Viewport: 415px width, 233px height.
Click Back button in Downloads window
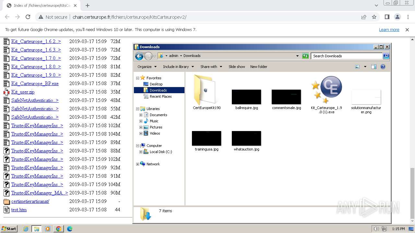click(x=139, y=56)
